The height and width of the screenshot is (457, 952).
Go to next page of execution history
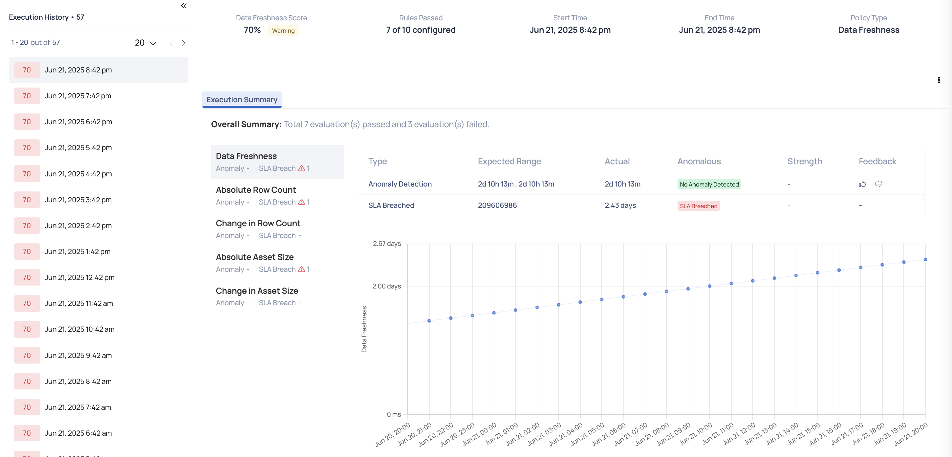click(x=184, y=43)
